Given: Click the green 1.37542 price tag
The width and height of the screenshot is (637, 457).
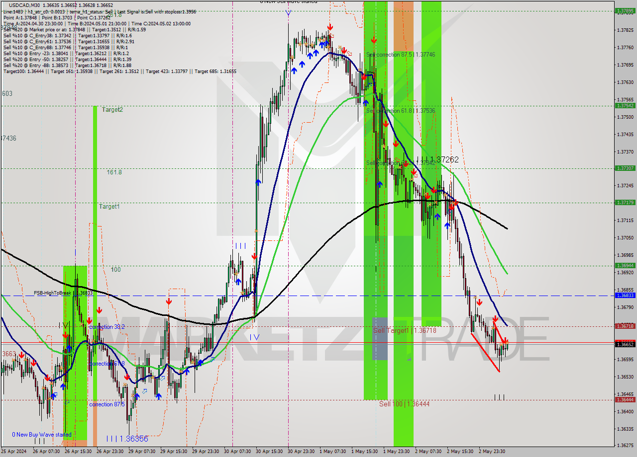Looking at the screenshot, I should (x=625, y=106).
